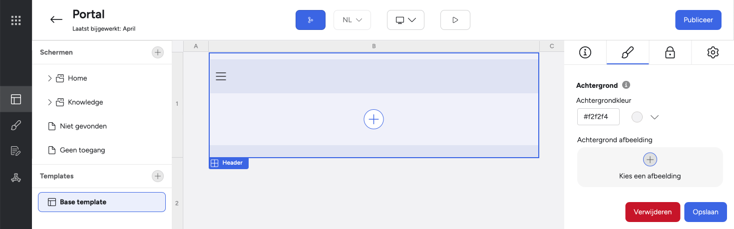This screenshot has width=734, height=229.
Task: Add a new screen next to Schermen
Action: tap(158, 52)
